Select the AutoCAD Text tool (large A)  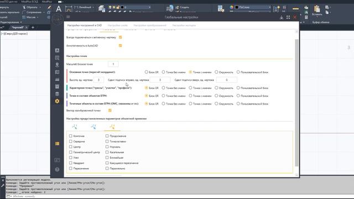pos(59,9)
